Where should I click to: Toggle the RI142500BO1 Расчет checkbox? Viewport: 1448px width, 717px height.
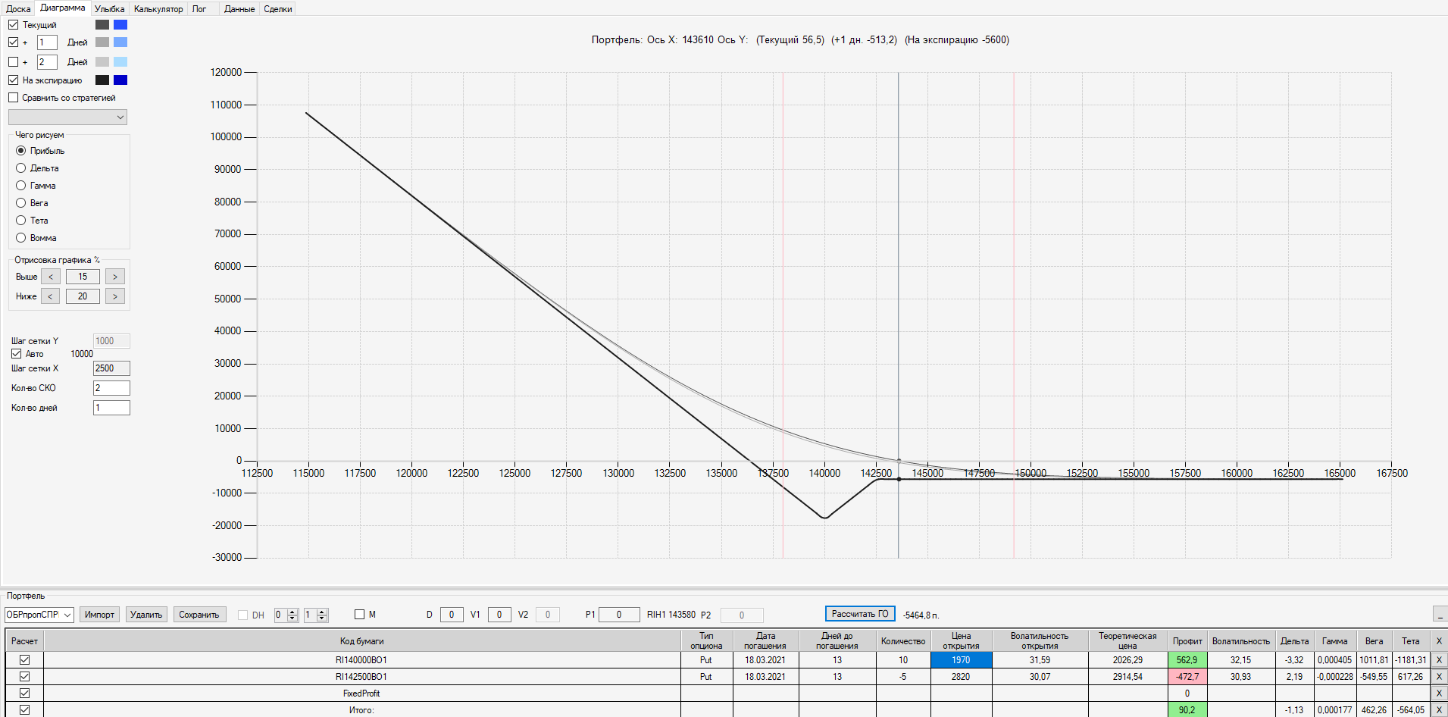click(x=25, y=677)
